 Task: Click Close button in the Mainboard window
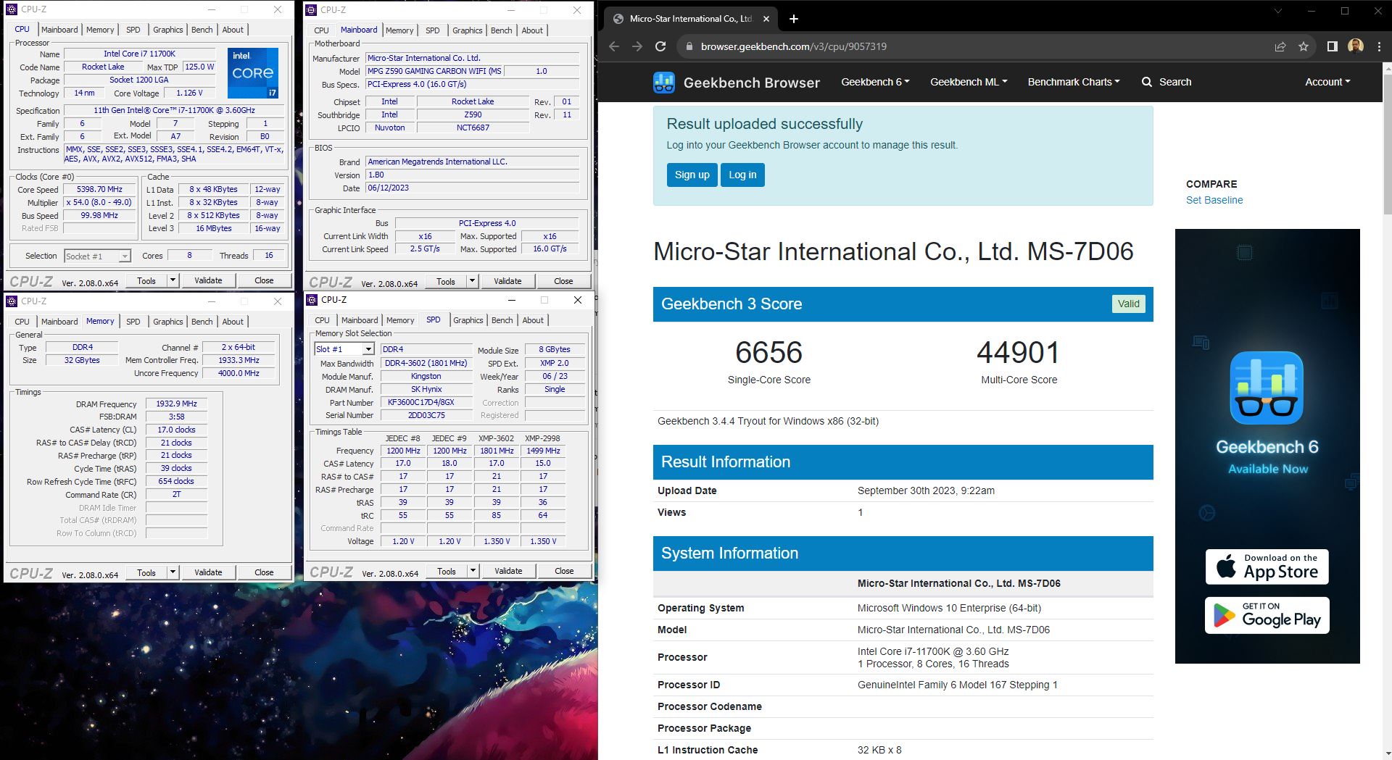point(563,281)
